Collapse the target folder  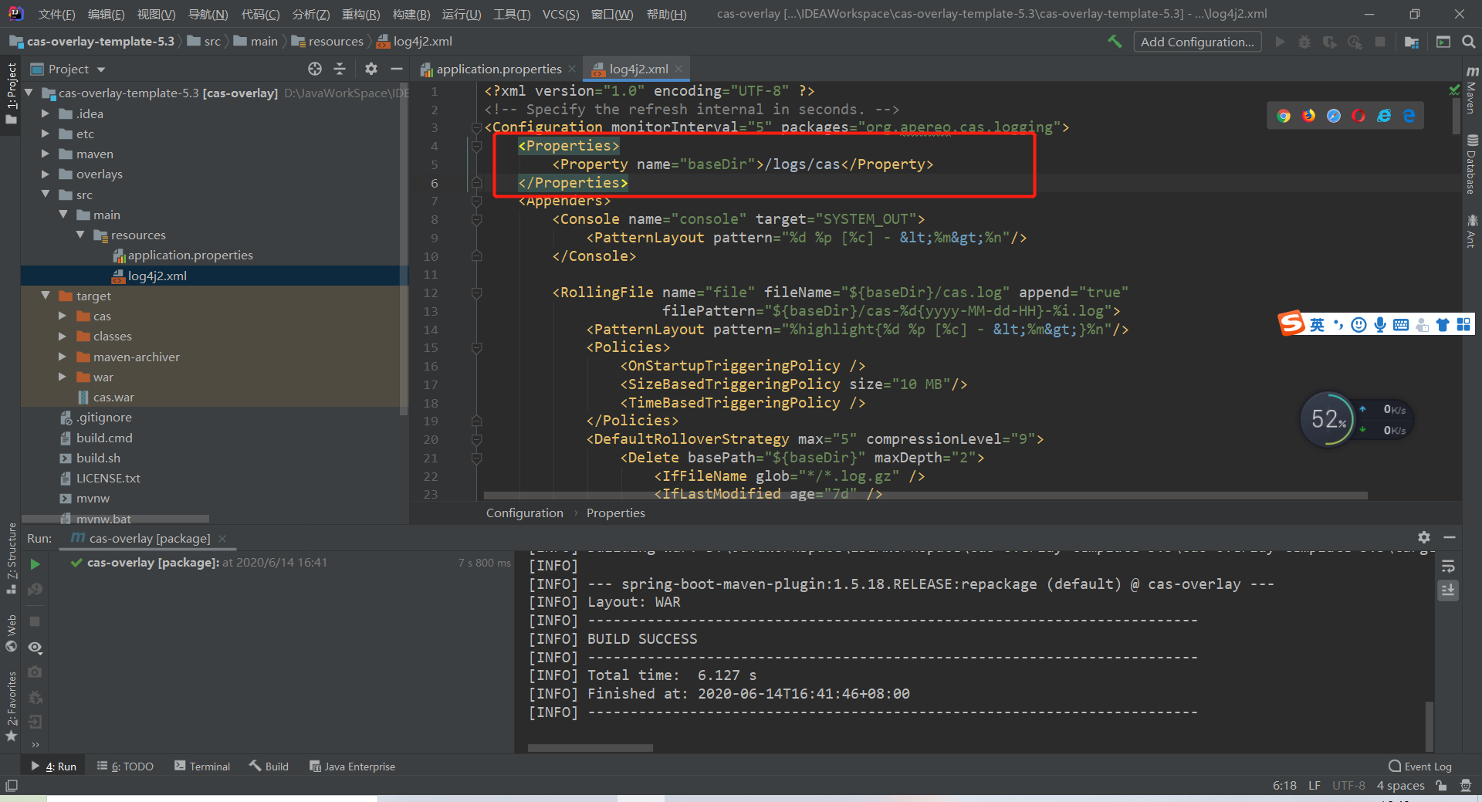[45, 296]
